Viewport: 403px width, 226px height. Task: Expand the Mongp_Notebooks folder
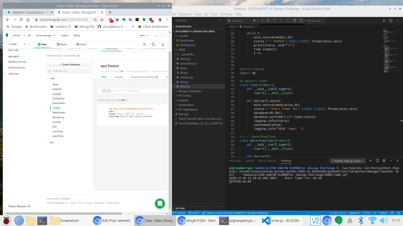pos(189,91)
